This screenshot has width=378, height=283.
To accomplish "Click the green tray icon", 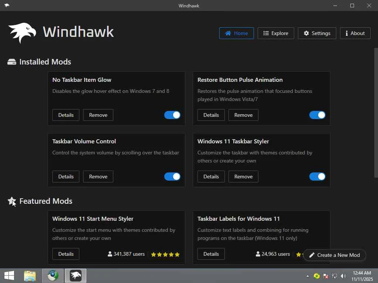I will pyautogui.click(x=316, y=276).
